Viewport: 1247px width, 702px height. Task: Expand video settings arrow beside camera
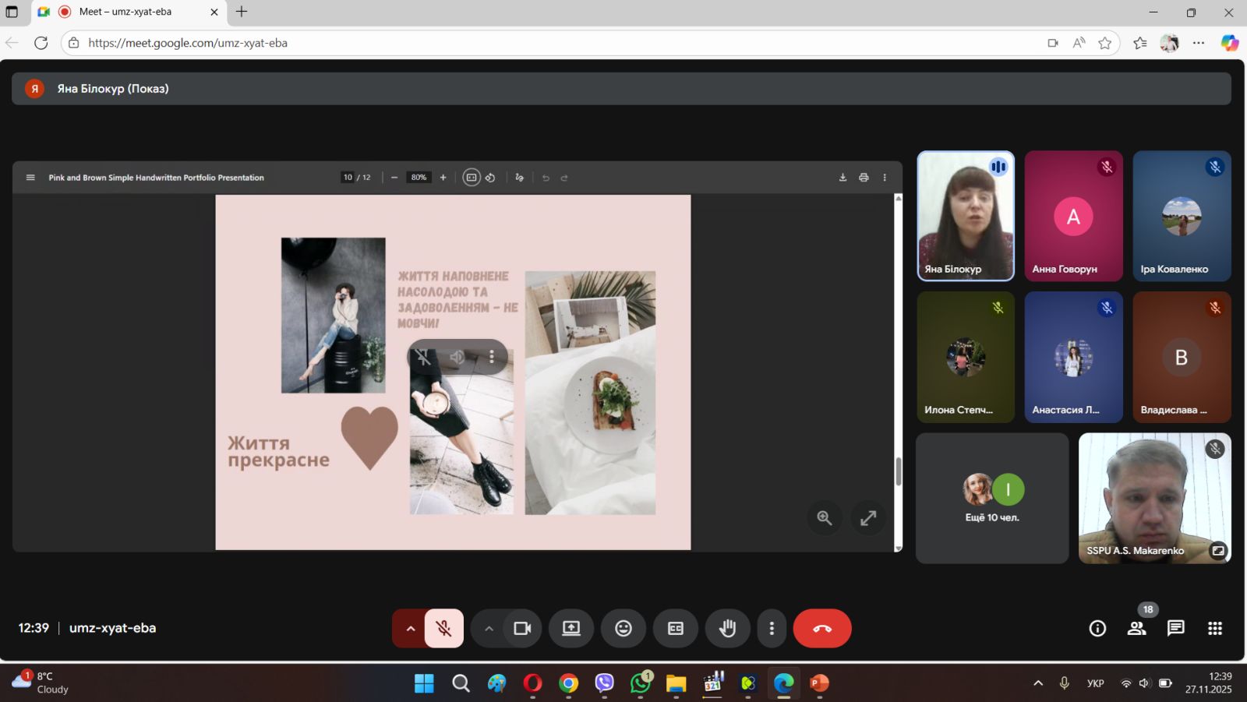click(x=489, y=628)
